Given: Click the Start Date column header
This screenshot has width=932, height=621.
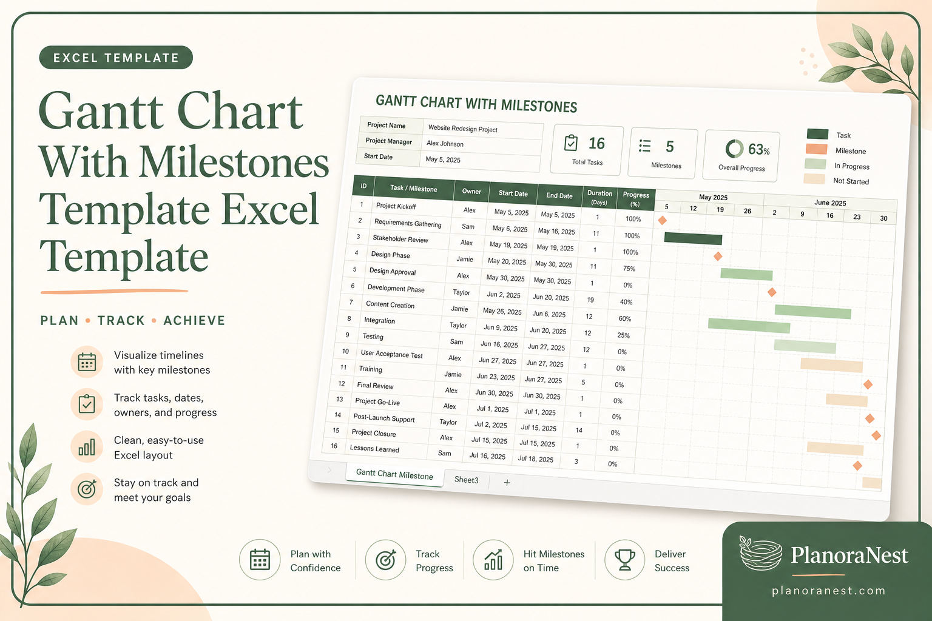Looking at the screenshot, I should (x=513, y=193).
